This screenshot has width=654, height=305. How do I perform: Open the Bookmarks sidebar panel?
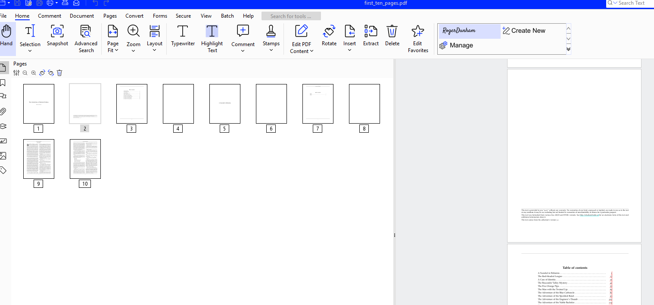click(x=3, y=82)
